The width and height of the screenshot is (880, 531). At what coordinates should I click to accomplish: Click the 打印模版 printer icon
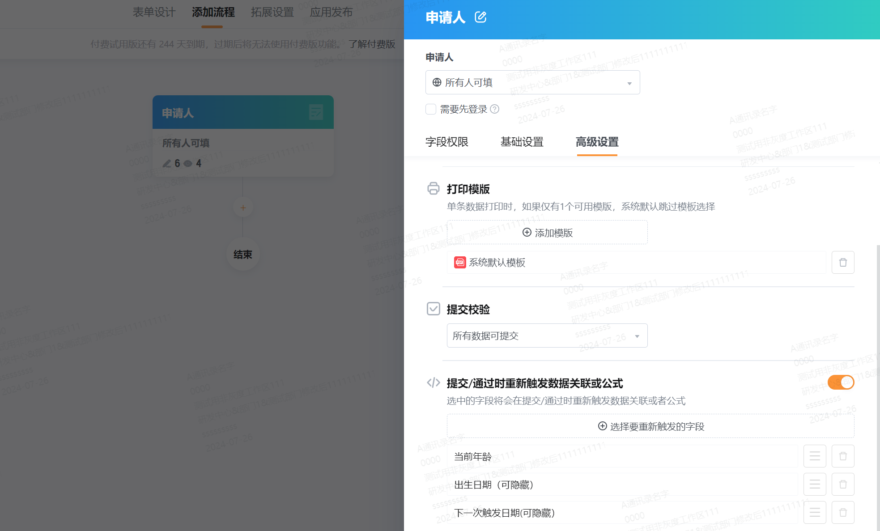433,188
